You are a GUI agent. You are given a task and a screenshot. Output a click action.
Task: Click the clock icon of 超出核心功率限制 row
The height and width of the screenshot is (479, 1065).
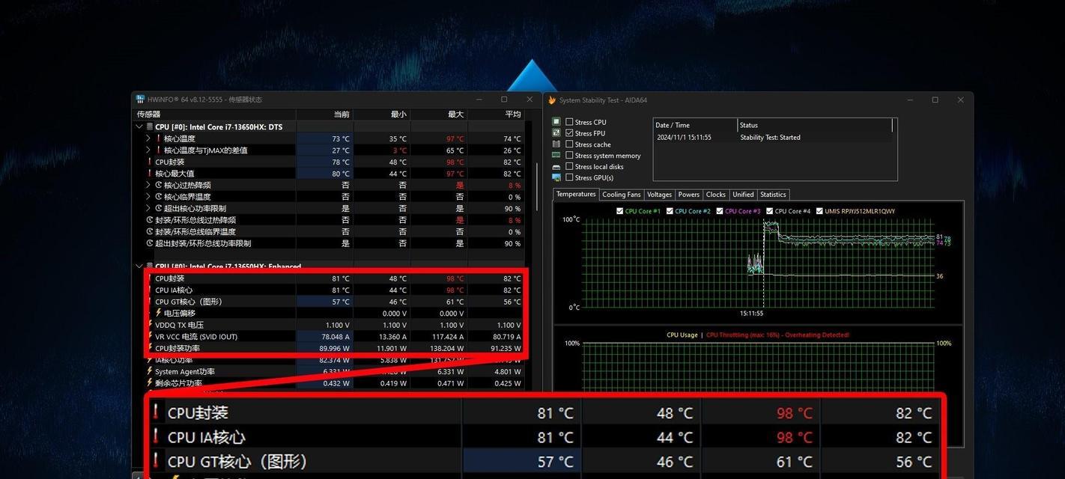[158, 208]
